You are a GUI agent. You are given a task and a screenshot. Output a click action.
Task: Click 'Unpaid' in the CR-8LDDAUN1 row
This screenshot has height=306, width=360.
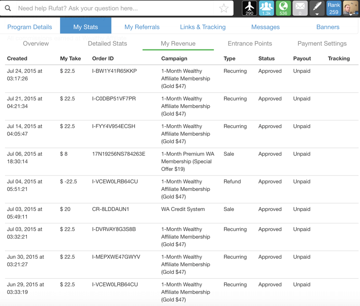[302, 209]
